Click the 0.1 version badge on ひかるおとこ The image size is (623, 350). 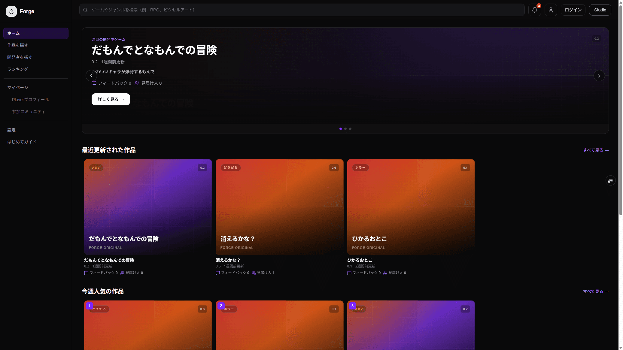[x=465, y=168]
